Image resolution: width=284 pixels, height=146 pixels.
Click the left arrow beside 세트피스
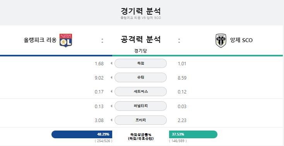click(x=111, y=92)
